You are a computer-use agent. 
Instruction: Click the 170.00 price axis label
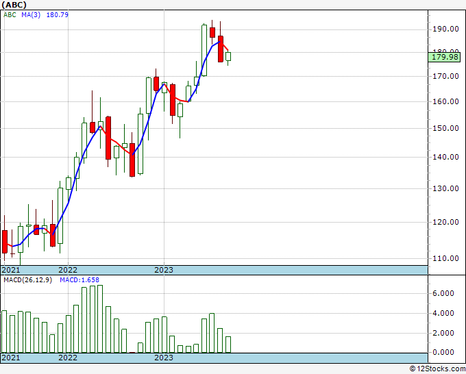(445, 76)
